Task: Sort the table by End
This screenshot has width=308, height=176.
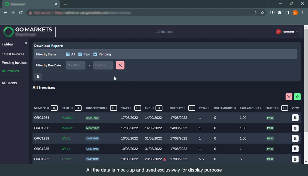Action: pos(152,108)
